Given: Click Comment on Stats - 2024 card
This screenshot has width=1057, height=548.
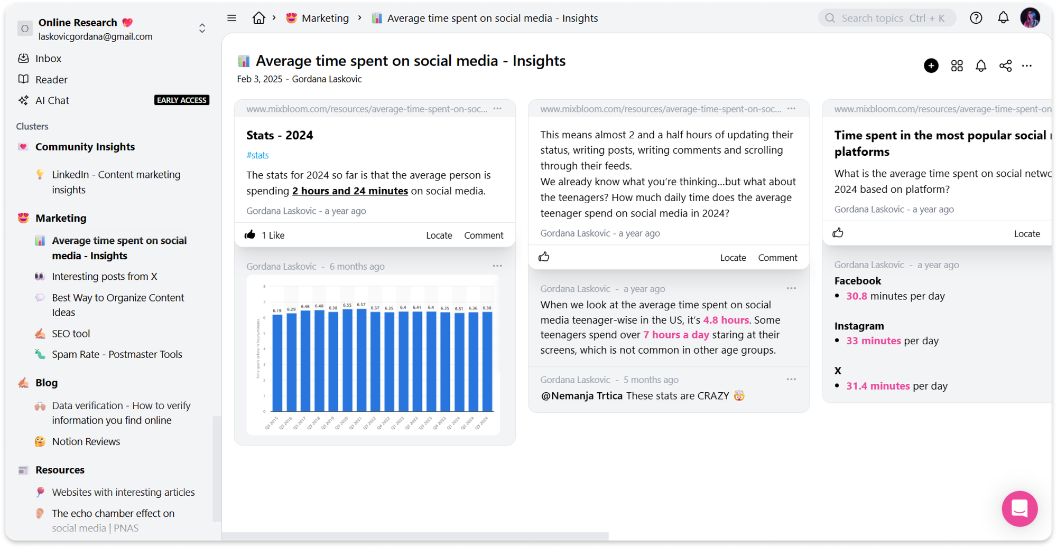Looking at the screenshot, I should point(483,235).
